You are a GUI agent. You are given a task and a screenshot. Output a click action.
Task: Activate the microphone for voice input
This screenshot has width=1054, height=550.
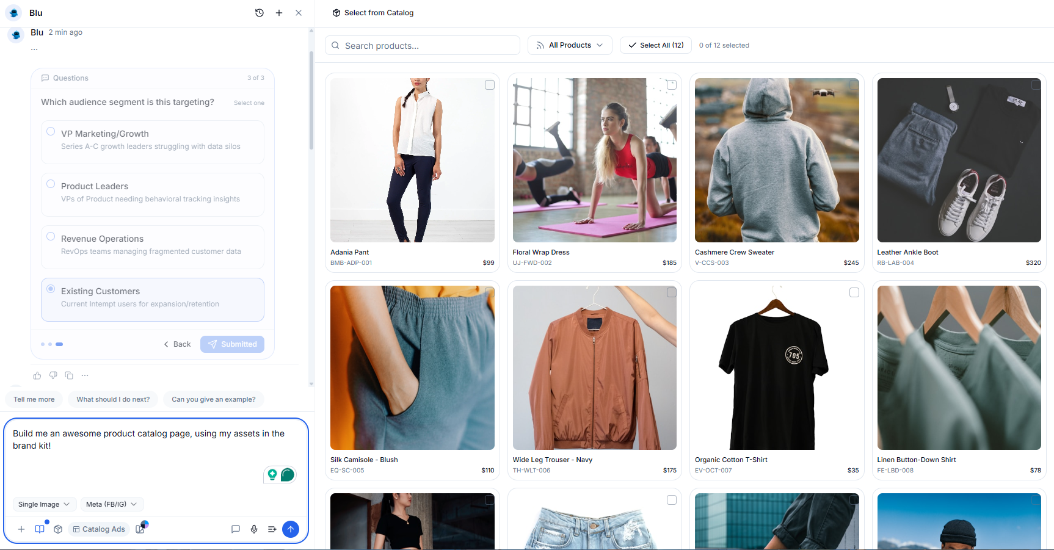point(254,529)
